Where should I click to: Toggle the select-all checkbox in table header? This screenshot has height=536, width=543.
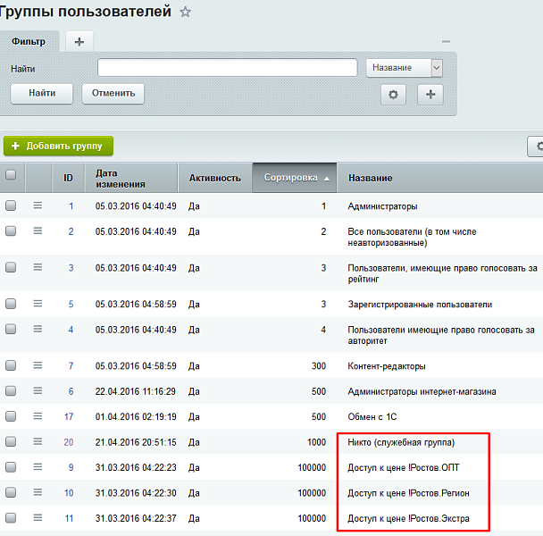coord(12,176)
